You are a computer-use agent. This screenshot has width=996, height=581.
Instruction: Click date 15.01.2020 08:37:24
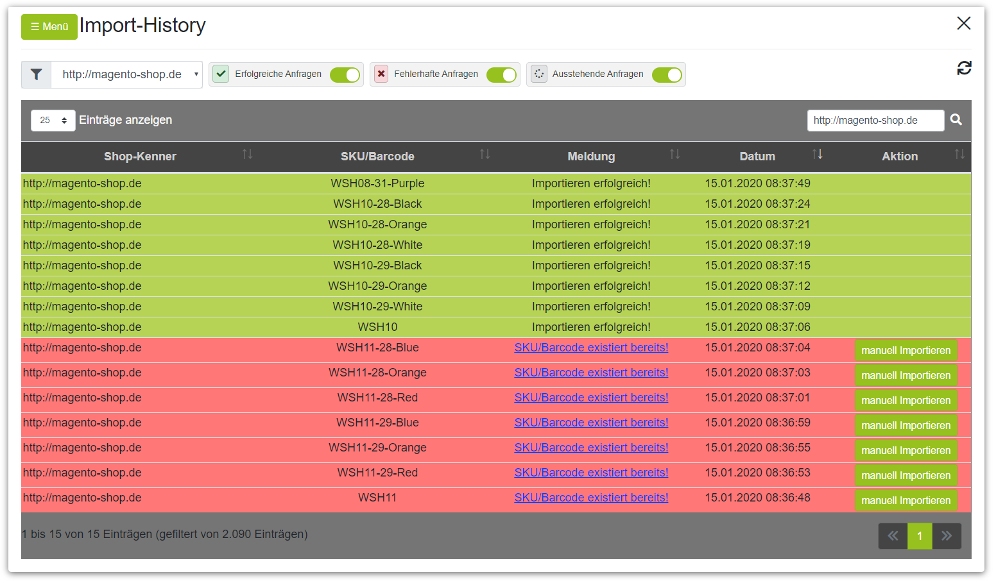click(x=757, y=204)
